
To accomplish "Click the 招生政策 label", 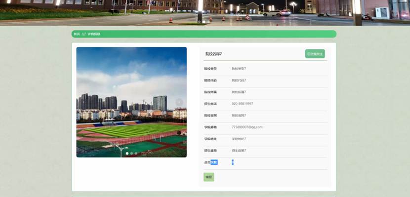I will (210, 151).
